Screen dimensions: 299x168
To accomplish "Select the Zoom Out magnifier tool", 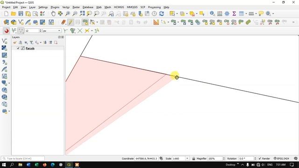I will click(75, 14).
